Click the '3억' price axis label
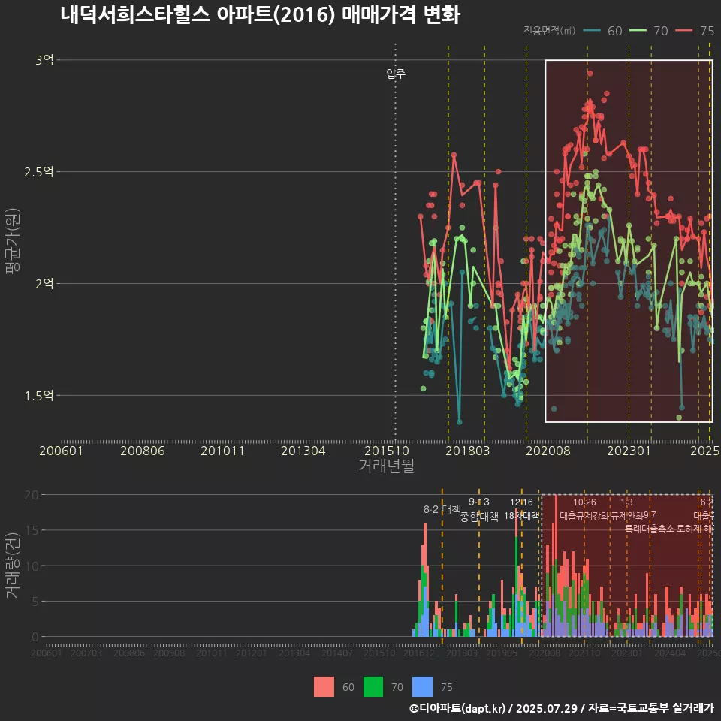Viewport: 721px width, 721px height. pyautogui.click(x=44, y=60)
